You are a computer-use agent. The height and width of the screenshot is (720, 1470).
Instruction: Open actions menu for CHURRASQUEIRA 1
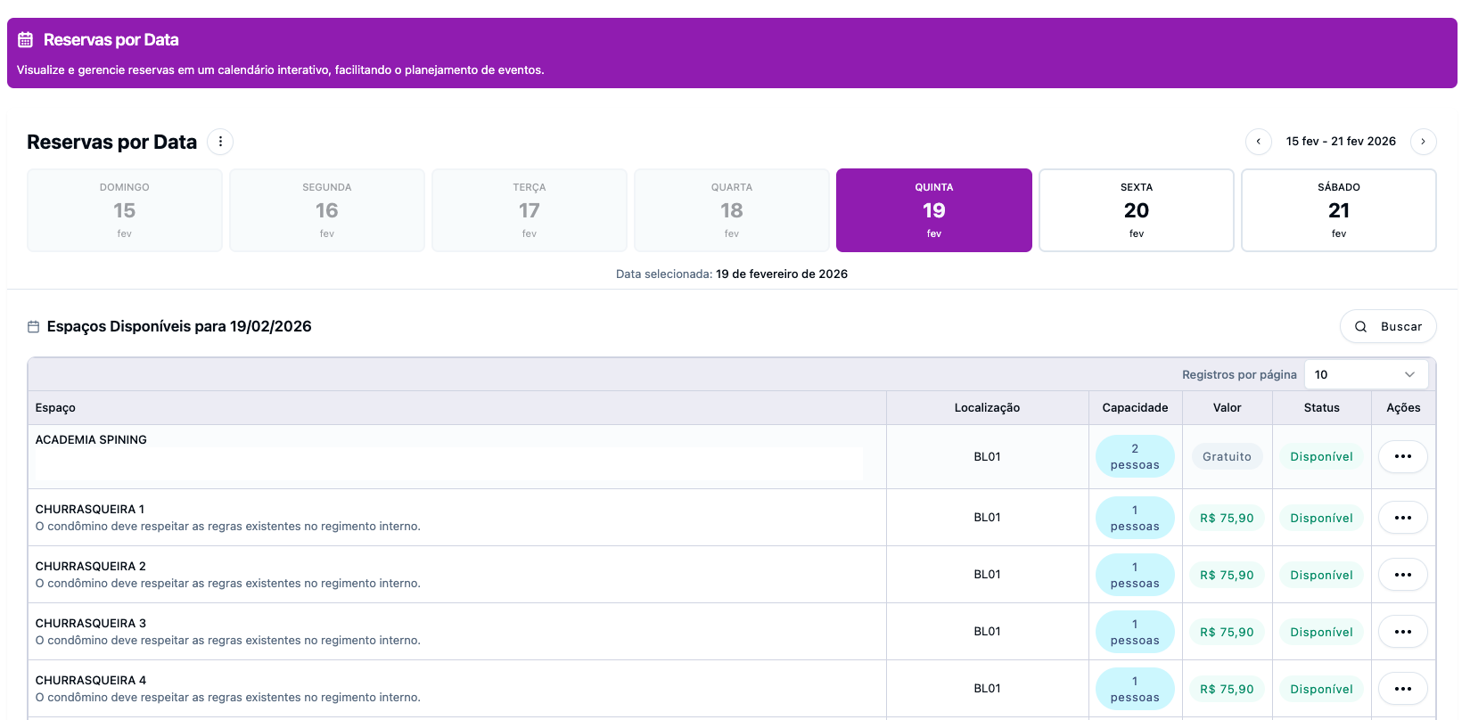[x=1402, y=518]
